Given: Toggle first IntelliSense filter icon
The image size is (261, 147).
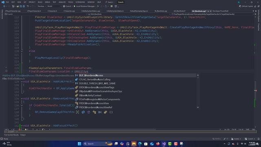Looking at the screenshot, I should pos(77,112).
